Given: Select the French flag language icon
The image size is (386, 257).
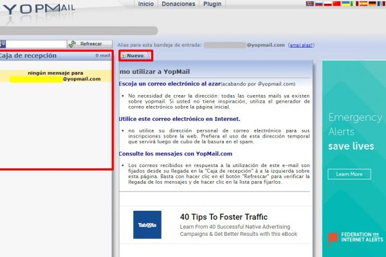Looking at the screenshot, I should [381, 3].
